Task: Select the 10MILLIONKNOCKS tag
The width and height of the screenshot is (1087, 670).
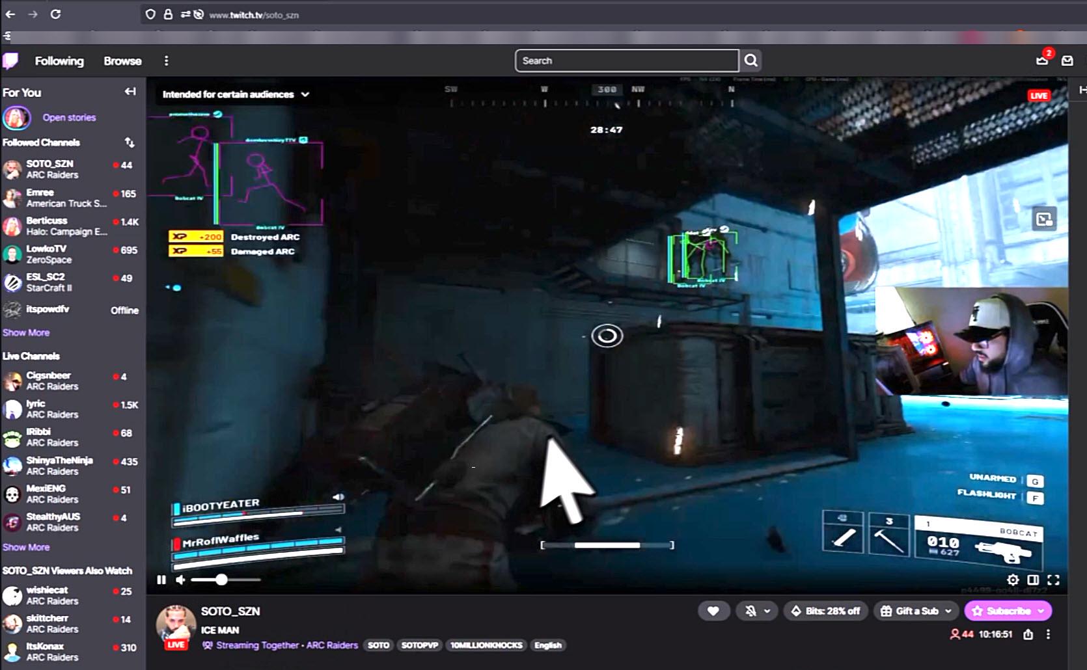Action: (x=486, y=645)
